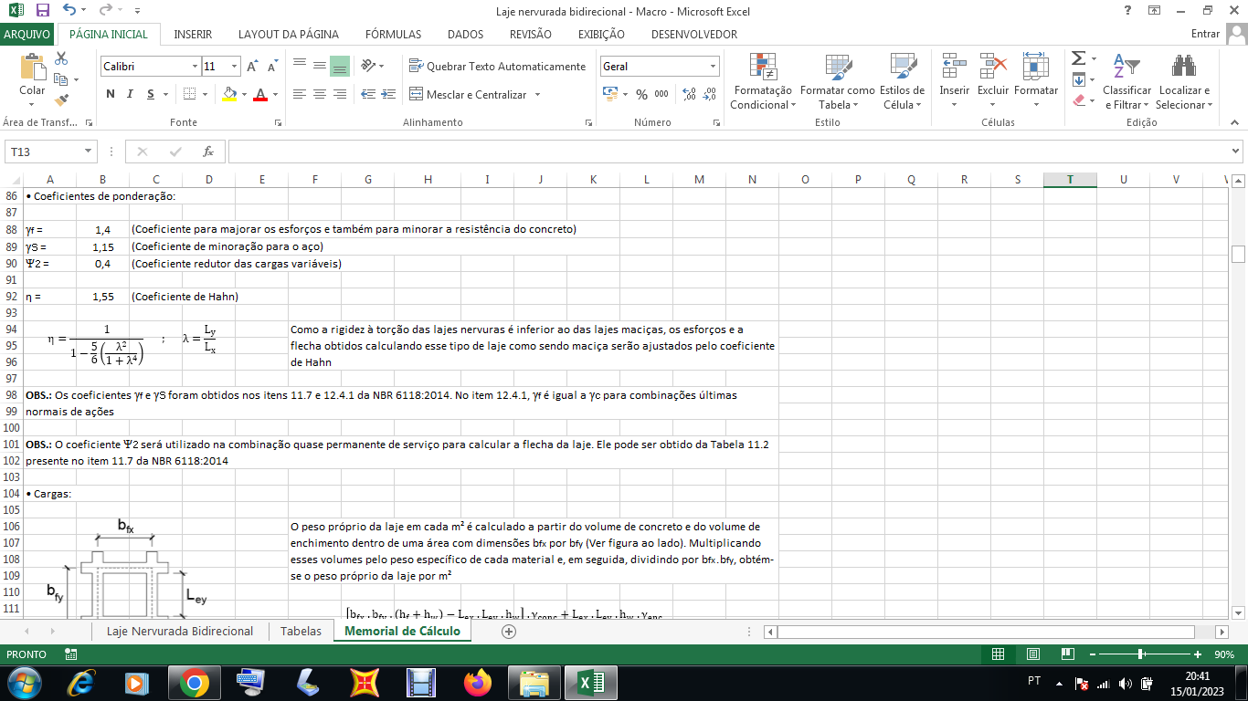Open fill color dropdown arrow
The height and width of the screenshot is (701, 1248).
[x=244, y=94]
